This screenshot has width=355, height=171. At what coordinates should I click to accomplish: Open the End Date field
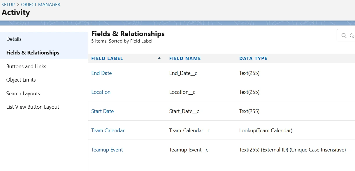[x=101, y=73]
